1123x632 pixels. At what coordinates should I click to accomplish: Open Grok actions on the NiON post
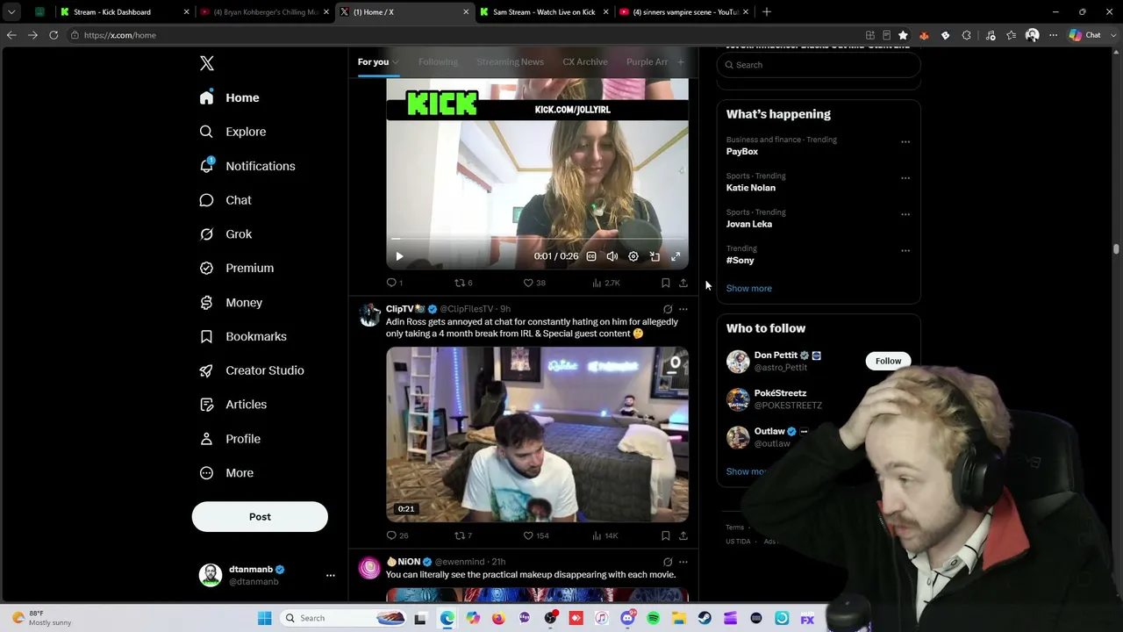click(x=668, y=562)
